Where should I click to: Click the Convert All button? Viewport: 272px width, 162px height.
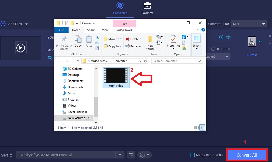click(x=247, y=155)
